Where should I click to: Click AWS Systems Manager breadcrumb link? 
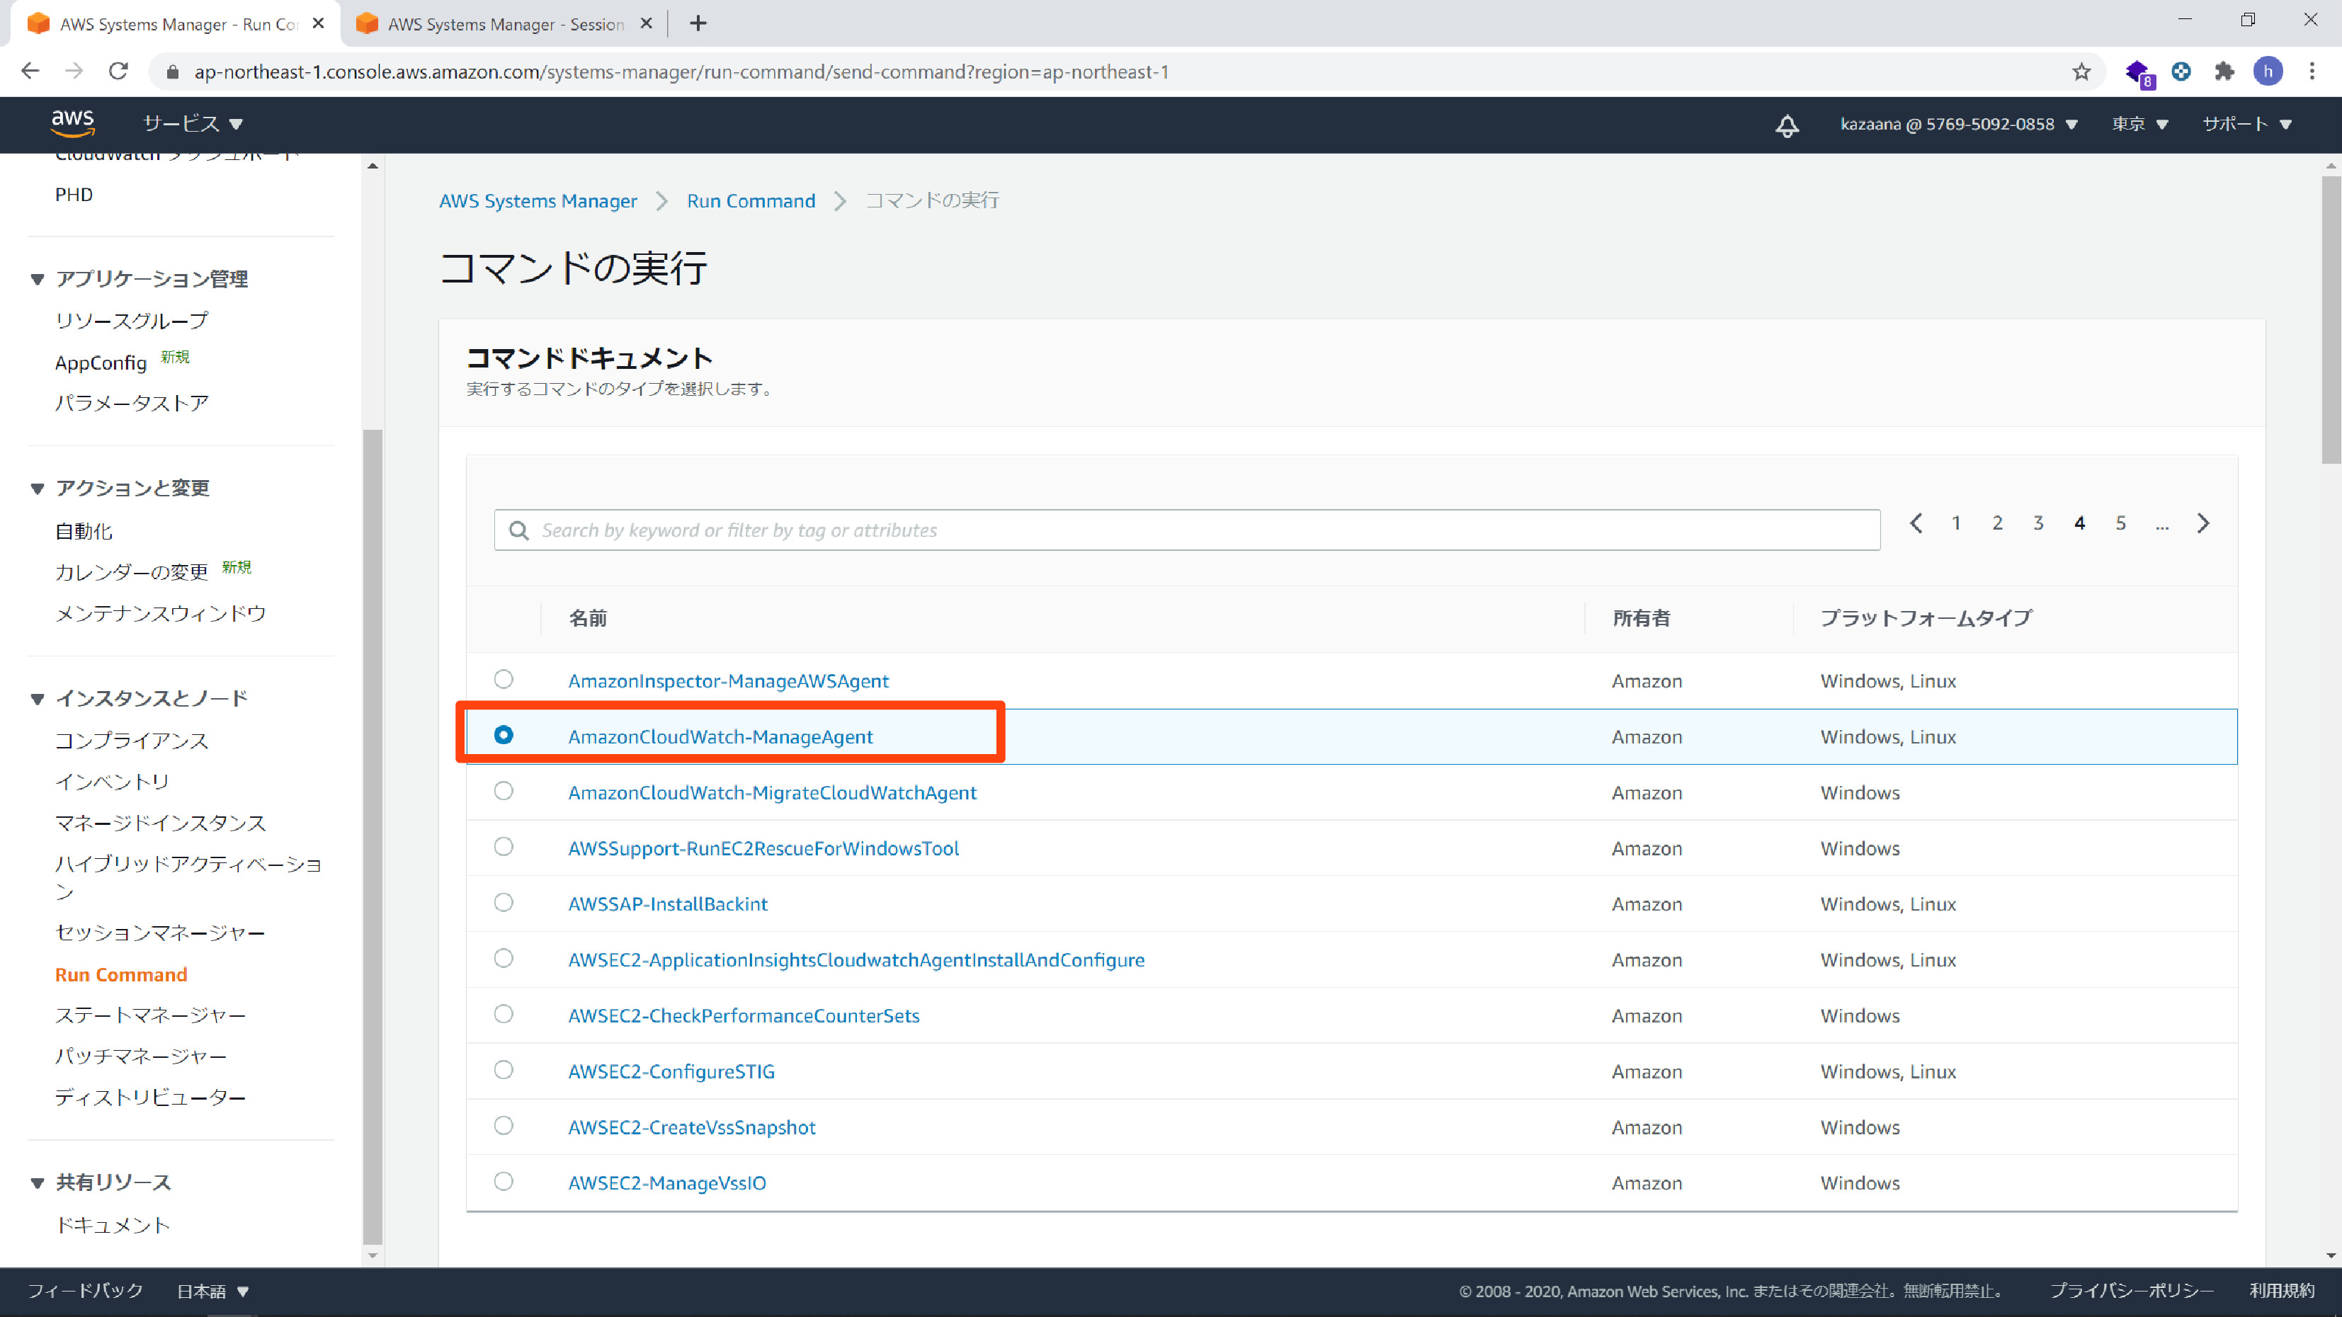pyautogui.click(x=538, y=201)
